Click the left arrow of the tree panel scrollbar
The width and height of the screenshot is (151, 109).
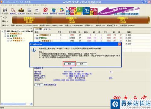click(2, 104)
